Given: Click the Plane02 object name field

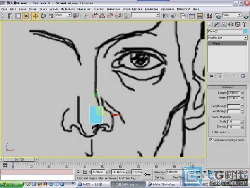Looking at the screenshot, I should (225, 31).
